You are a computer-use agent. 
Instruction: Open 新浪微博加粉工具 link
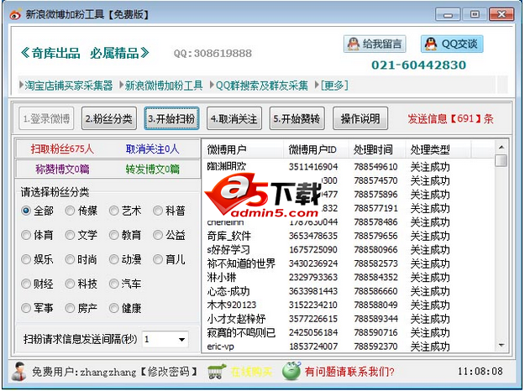pyautogui.click(x=164, y=86)
